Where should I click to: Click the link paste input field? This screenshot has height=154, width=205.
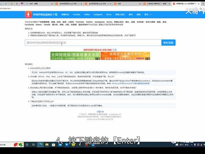(93, 43)
